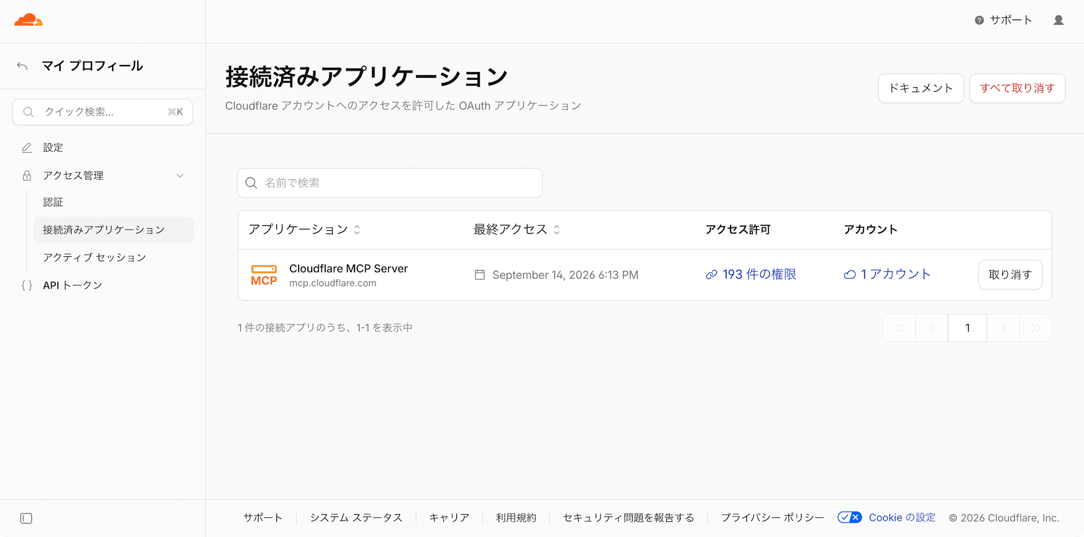Click the braces icon next to API トークン
The height and width of the screenshot is (537, 1084).
[x=27, y=286]
